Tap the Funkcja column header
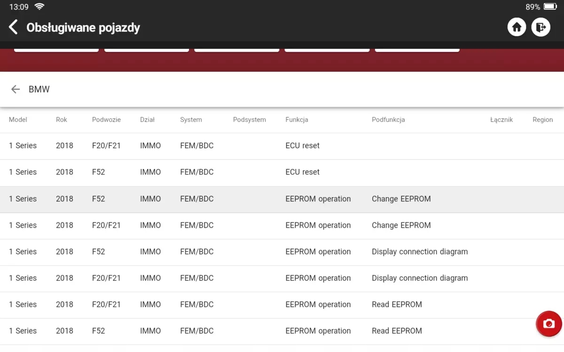Screen dimensions: 564x352 (x=297, y=120)
